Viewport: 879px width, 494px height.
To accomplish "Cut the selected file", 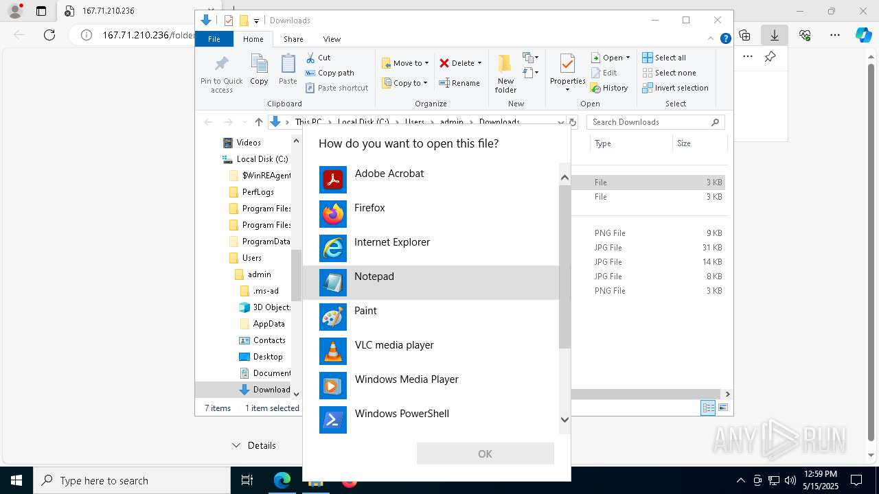I will coord(318,58).
